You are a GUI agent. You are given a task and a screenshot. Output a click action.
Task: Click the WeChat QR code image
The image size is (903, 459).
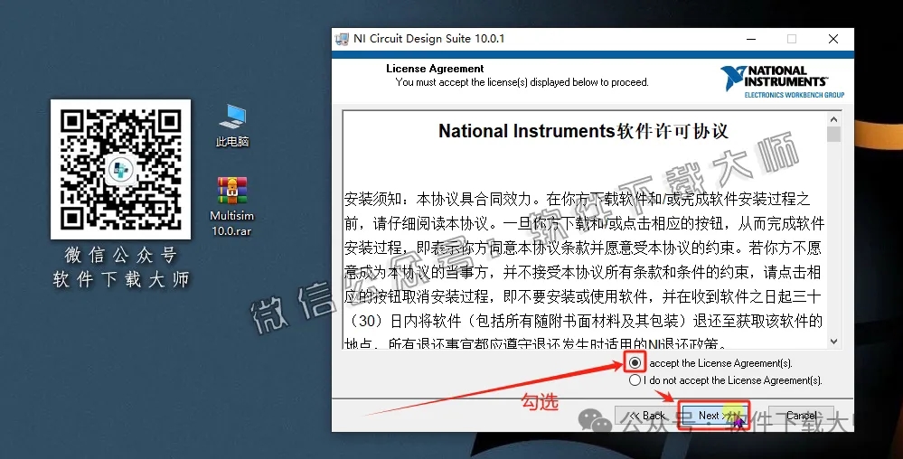[x=120, y=169]
